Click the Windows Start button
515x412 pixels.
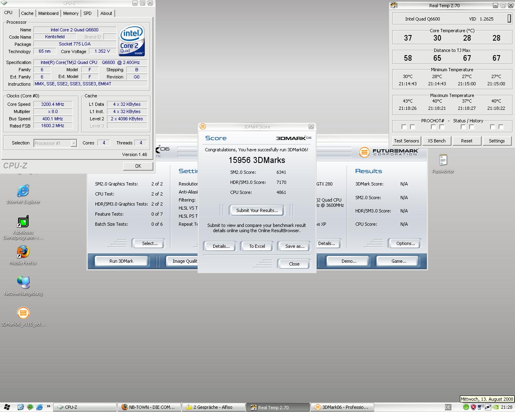(x=7, y=407)
